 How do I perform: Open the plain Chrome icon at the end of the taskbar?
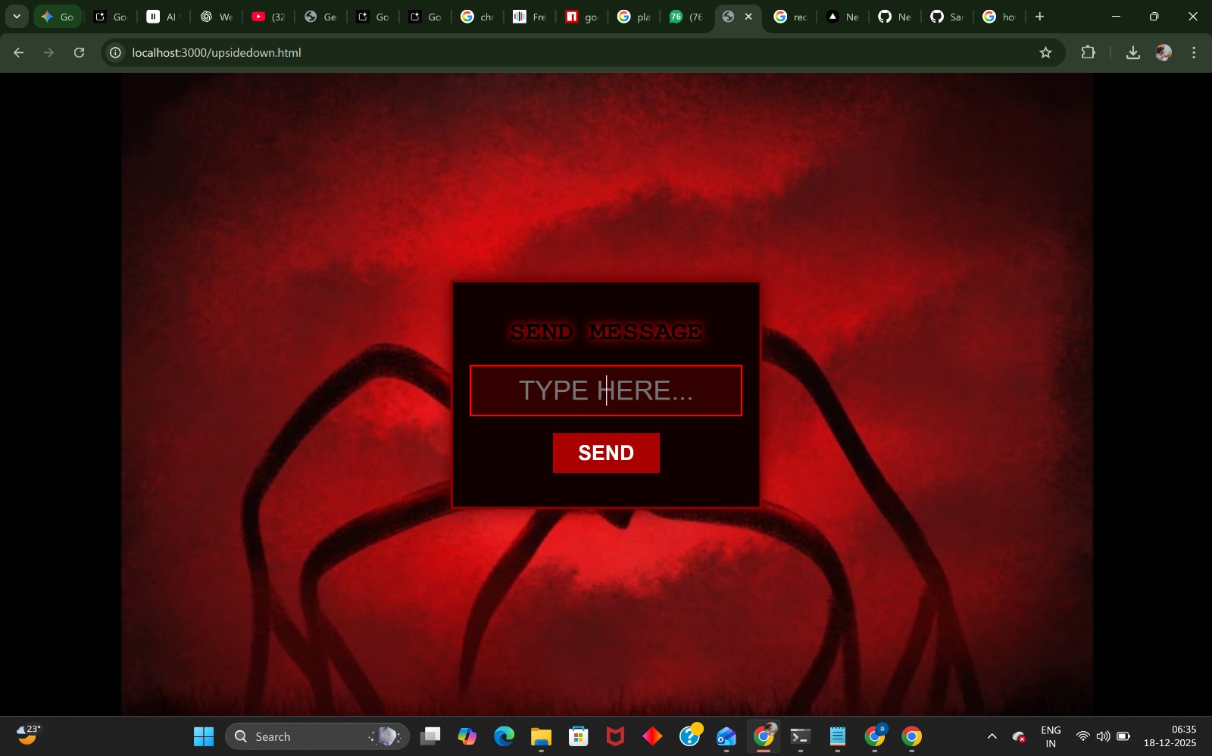click(x=912, y=736)
